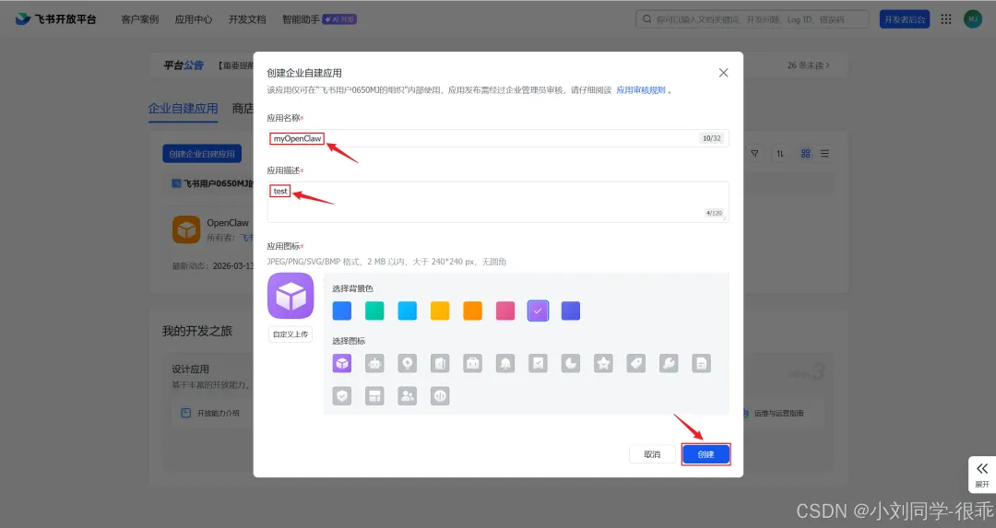This screenshot has height=528, width=996.
Task: Choose the lightbulb app icon
Action: pyautogui.click(x=408, y=364)
